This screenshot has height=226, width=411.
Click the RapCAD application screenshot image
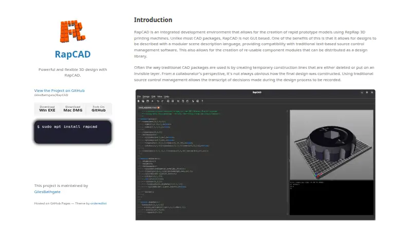pyautogui.click(x=255, y=155)
